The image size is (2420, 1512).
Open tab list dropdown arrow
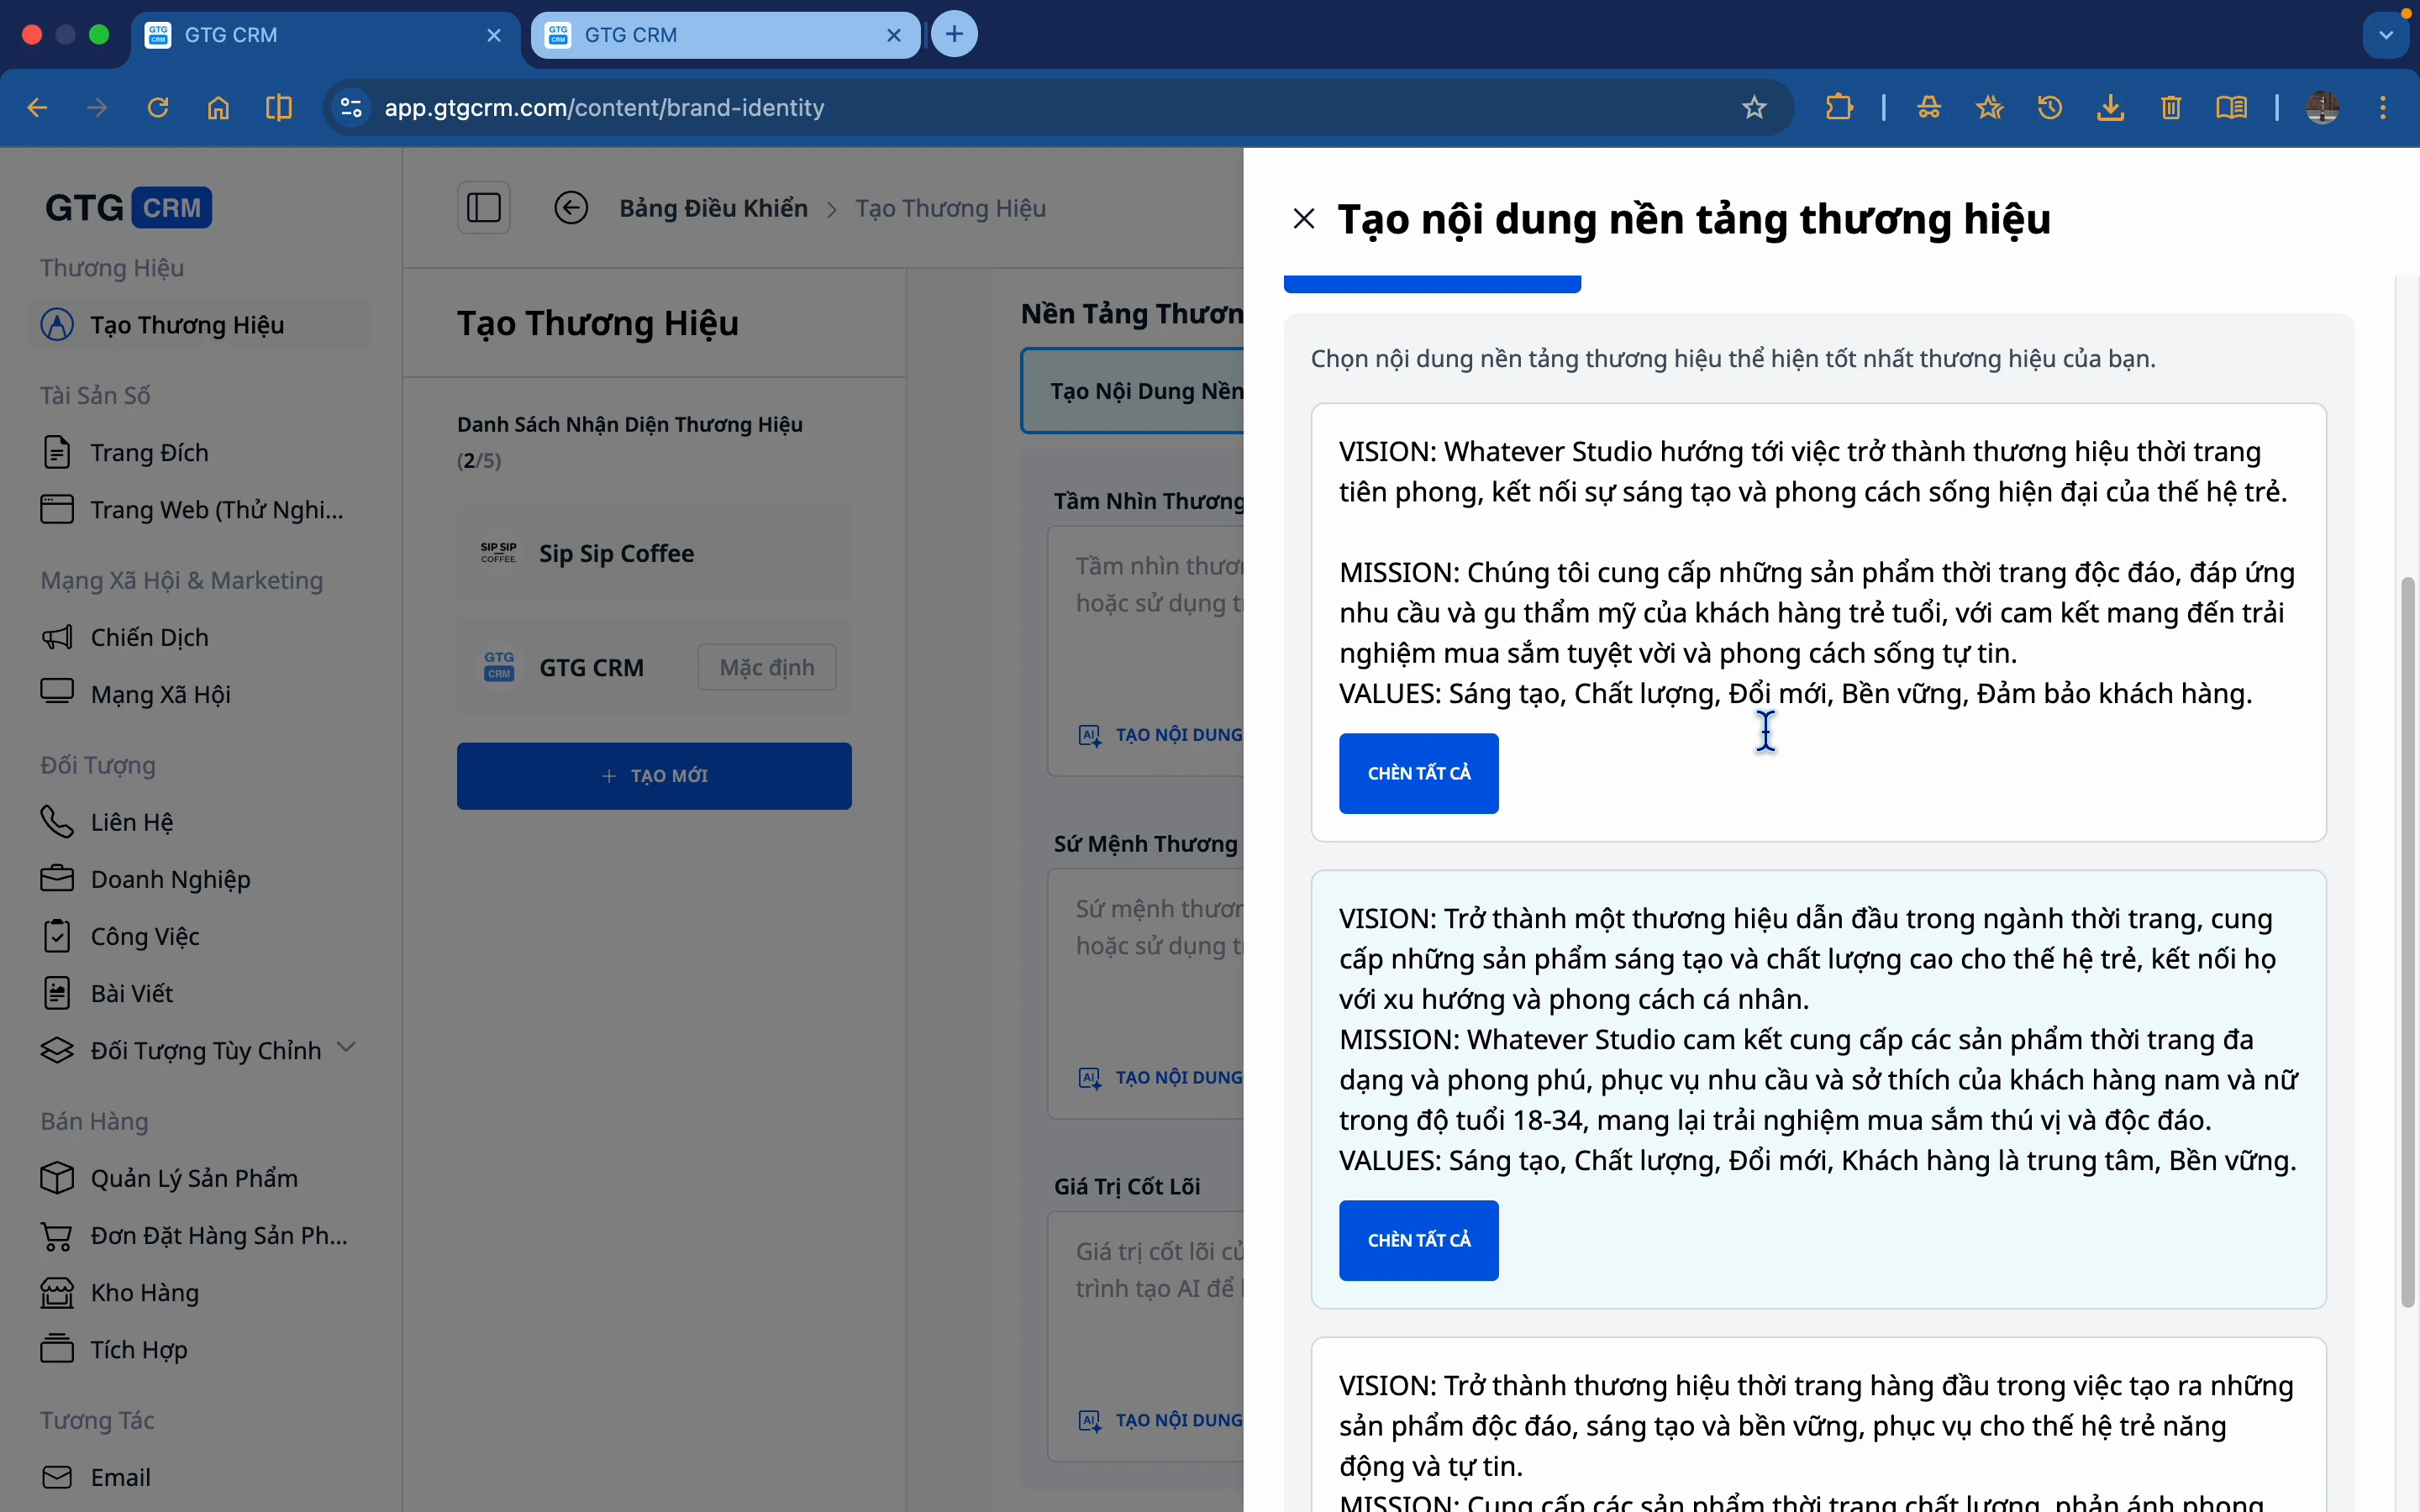point(2386,35)
